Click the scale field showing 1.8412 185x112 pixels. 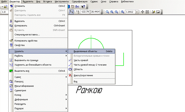click(130, 12)
